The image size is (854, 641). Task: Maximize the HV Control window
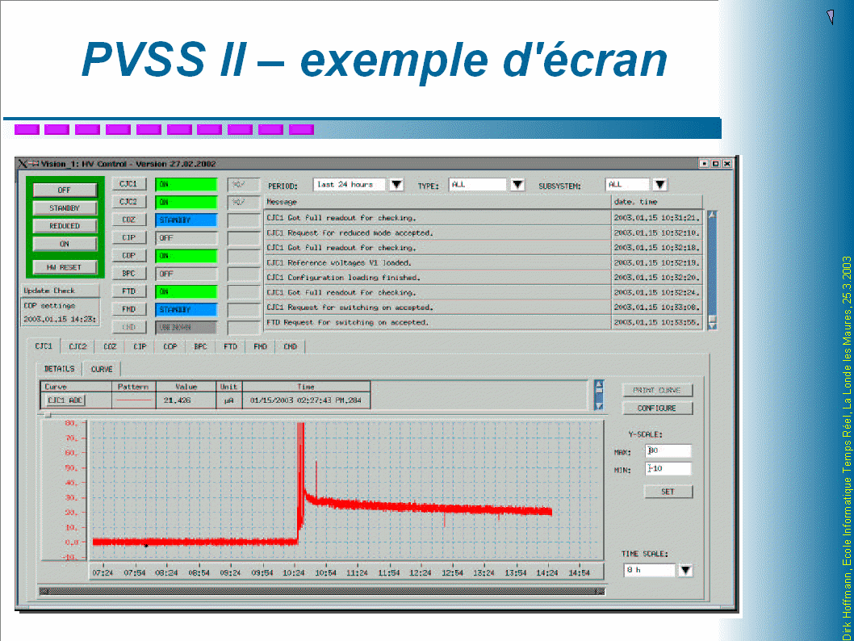(716, 163)
